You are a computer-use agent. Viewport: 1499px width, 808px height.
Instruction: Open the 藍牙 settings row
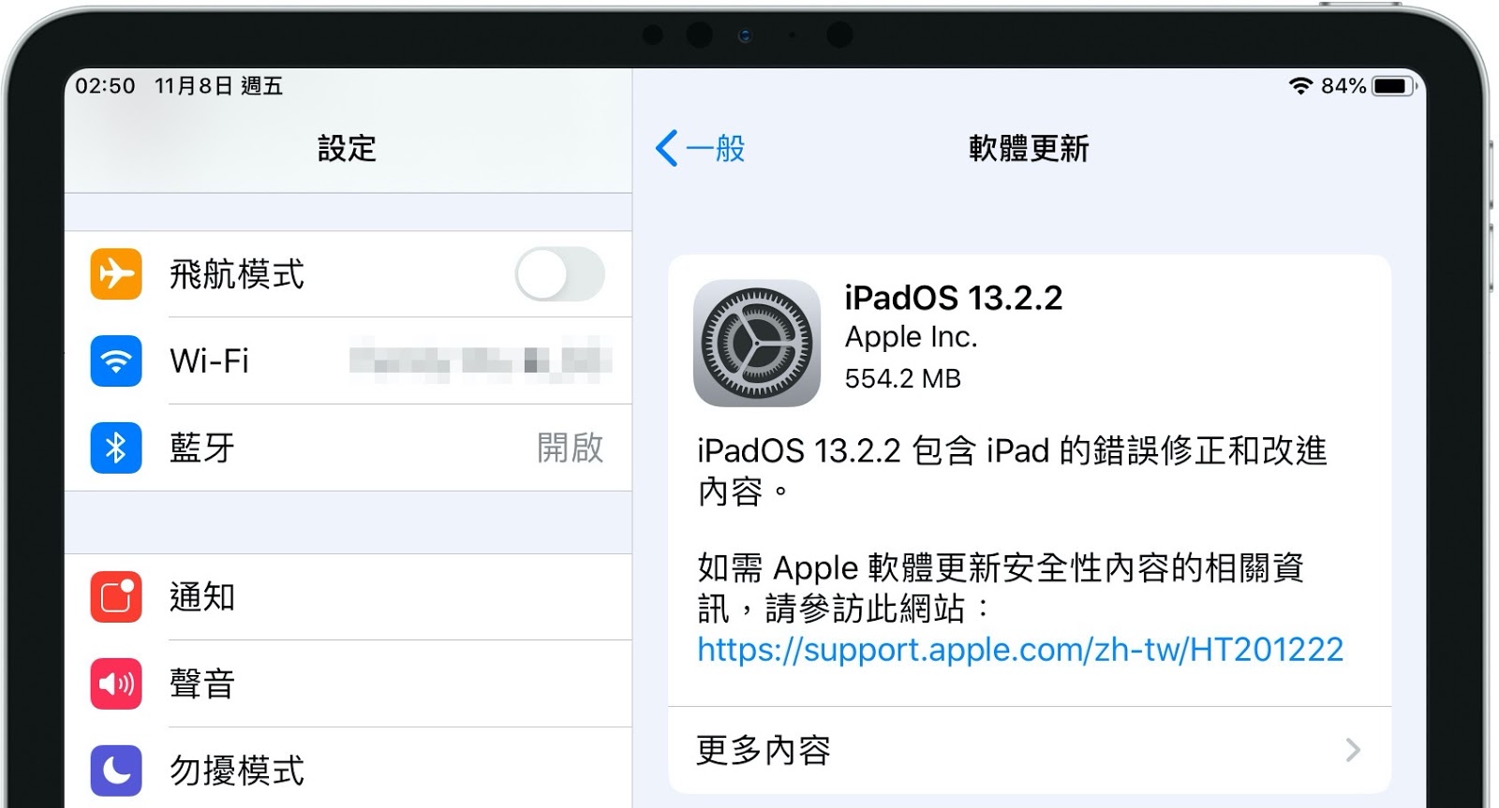pyautogui.click(x=349, y=448)
